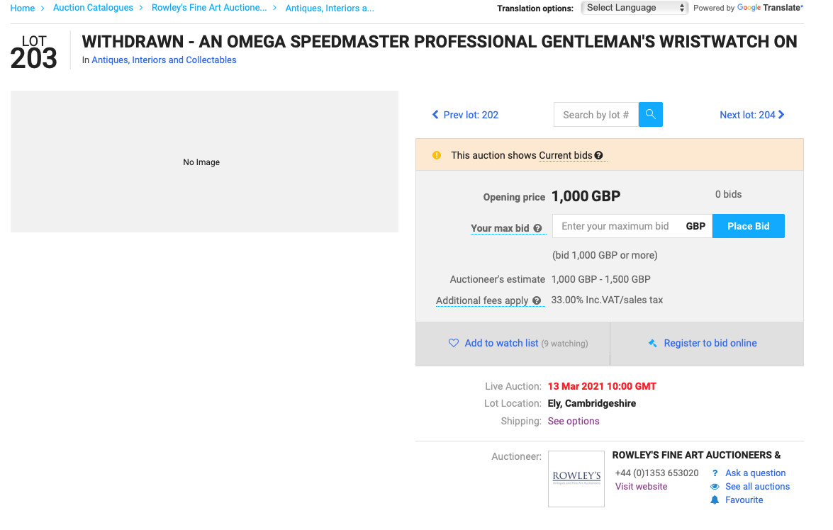This screenshot has width=833, height=530.
Task: Click the Current bids help icon
Action: coord(599,156)
